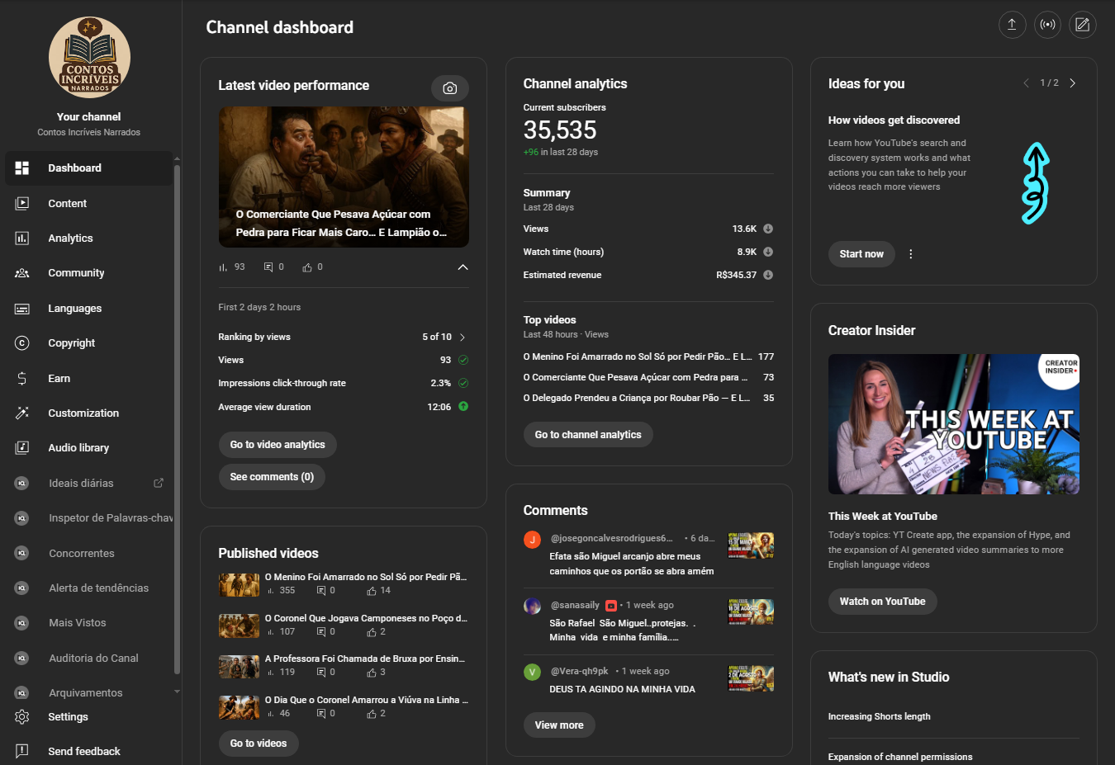The height and width of the screenshot is (765, 1115).
Task: Go to next idea card arrow
Action: [x=1072, y=83]
